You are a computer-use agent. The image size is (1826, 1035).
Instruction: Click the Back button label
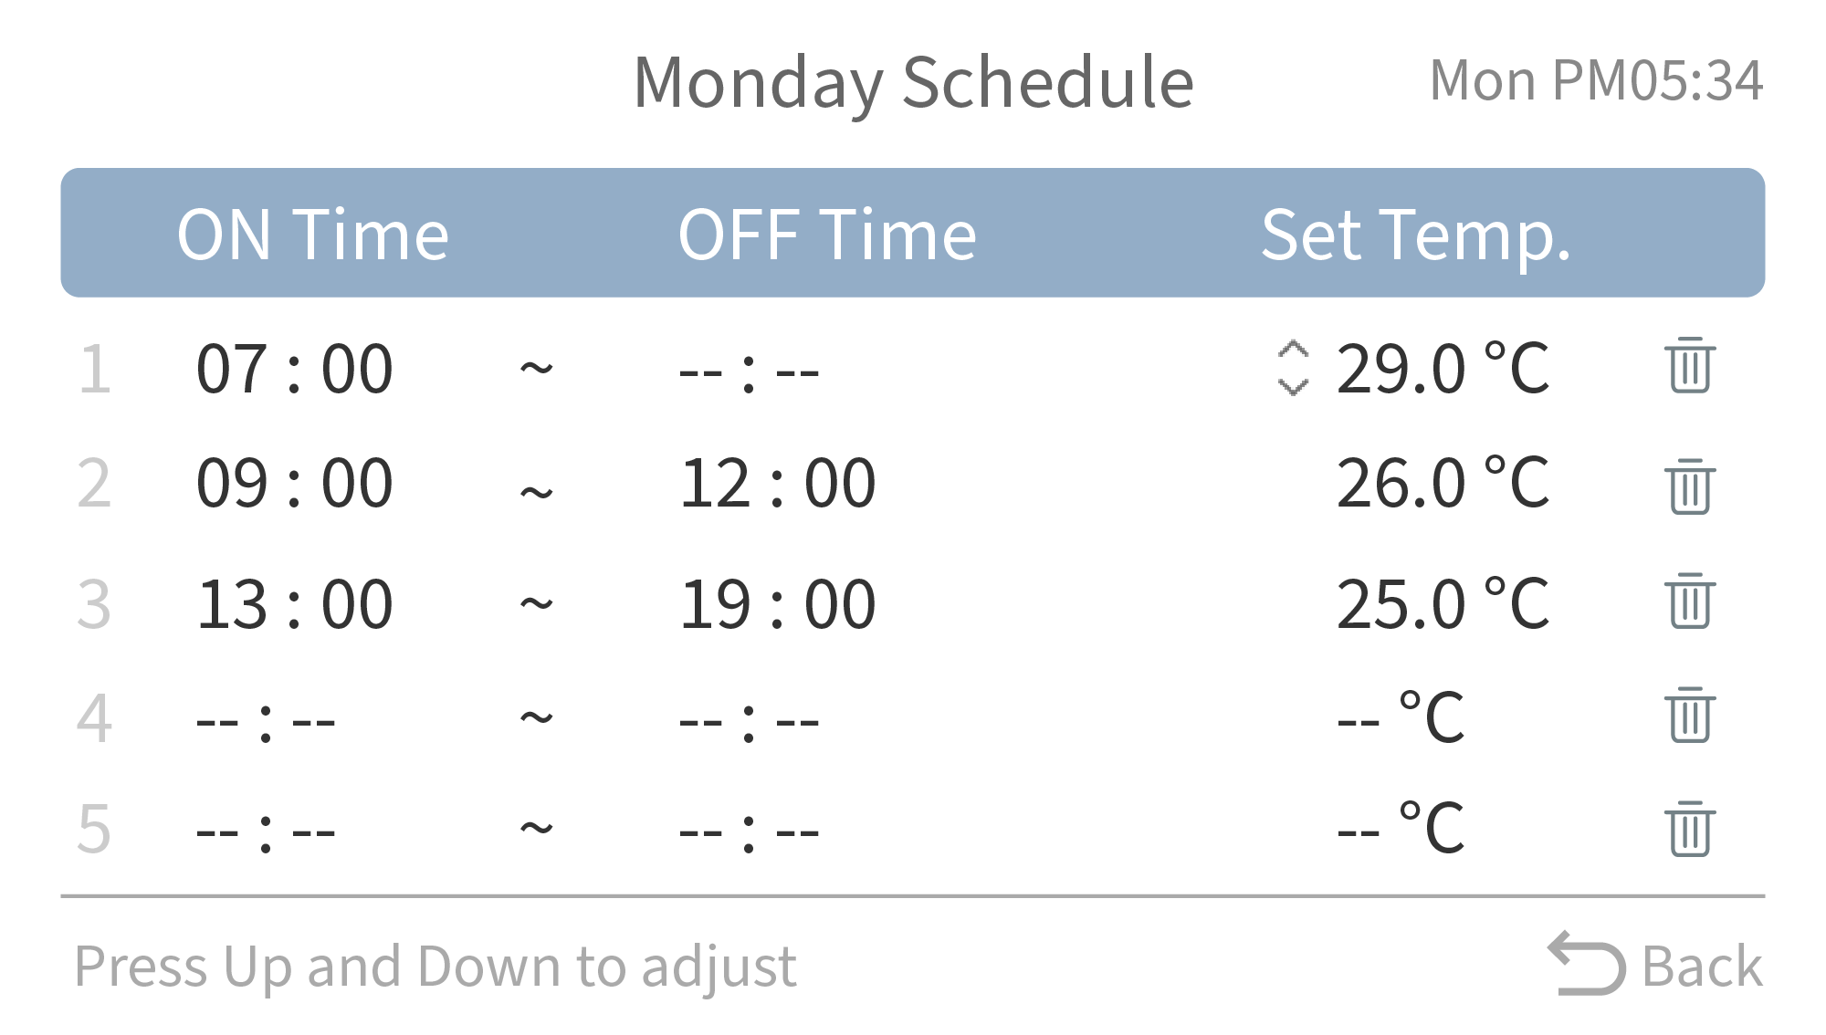(x=1703, y=966)
